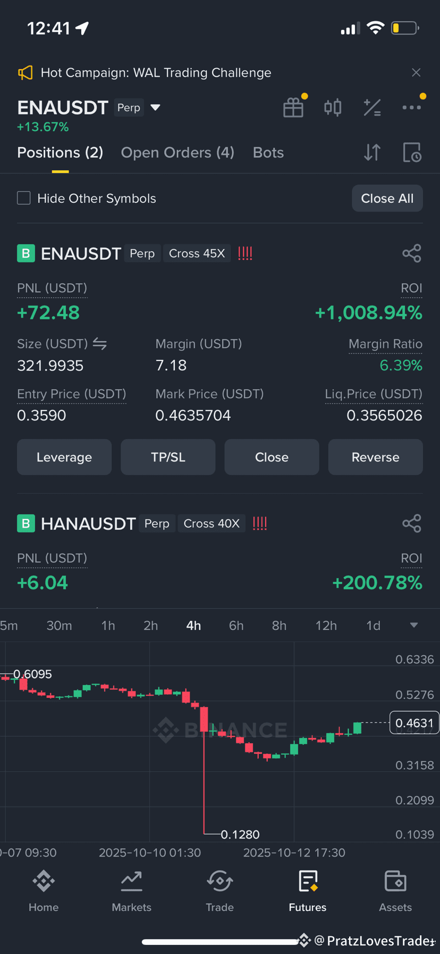Viewport: 440px width, 954px height.
Task: Tap the ENAUSDT Cross 45X badge
Action: [197, 253]
